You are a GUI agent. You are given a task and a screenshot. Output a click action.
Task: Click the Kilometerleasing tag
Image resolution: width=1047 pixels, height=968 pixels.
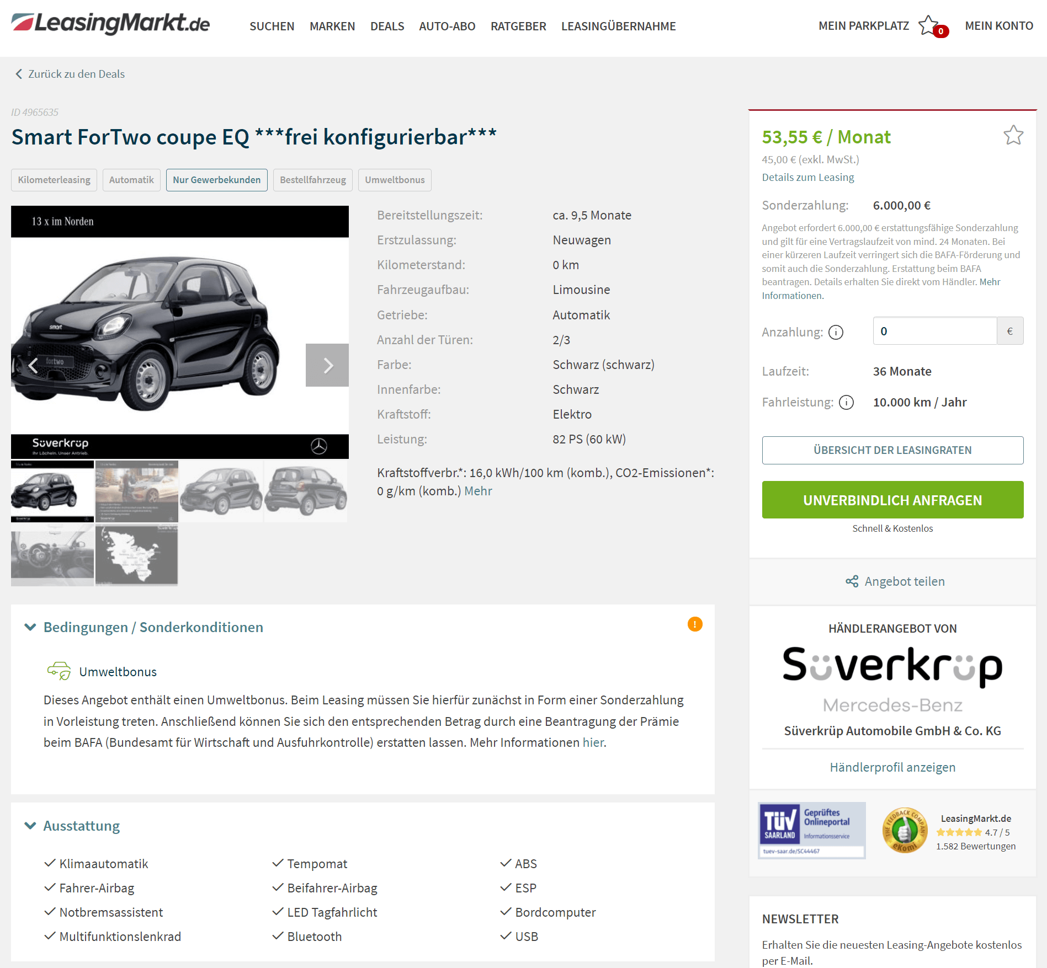[x=54, y=180]
